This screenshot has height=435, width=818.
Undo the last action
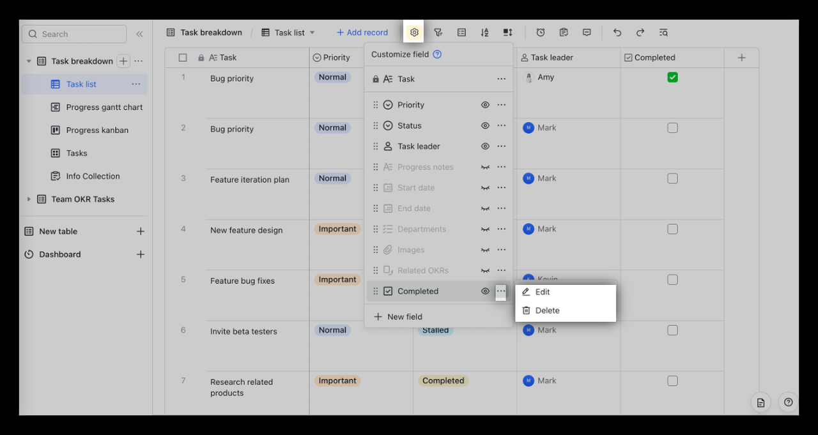click(x=617, y=33)
